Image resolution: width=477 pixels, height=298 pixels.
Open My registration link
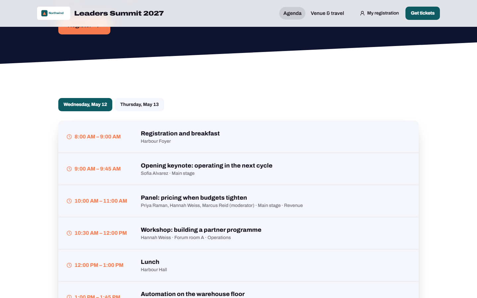tap(379, 13)
